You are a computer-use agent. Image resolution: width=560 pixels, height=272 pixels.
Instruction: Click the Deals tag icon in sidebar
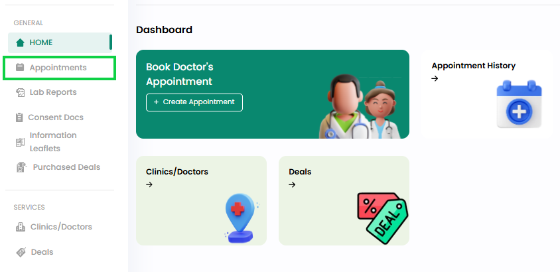[21, 252]
